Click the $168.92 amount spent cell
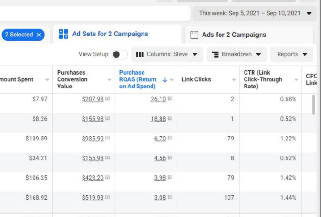 point(36,198)
